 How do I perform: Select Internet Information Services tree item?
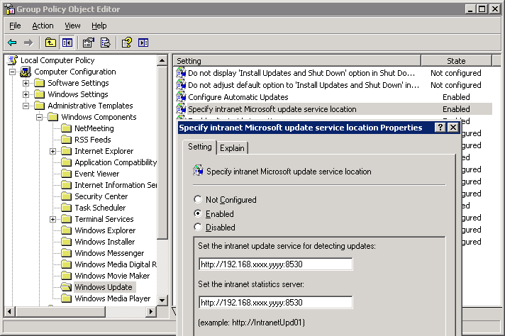point(116,185)
